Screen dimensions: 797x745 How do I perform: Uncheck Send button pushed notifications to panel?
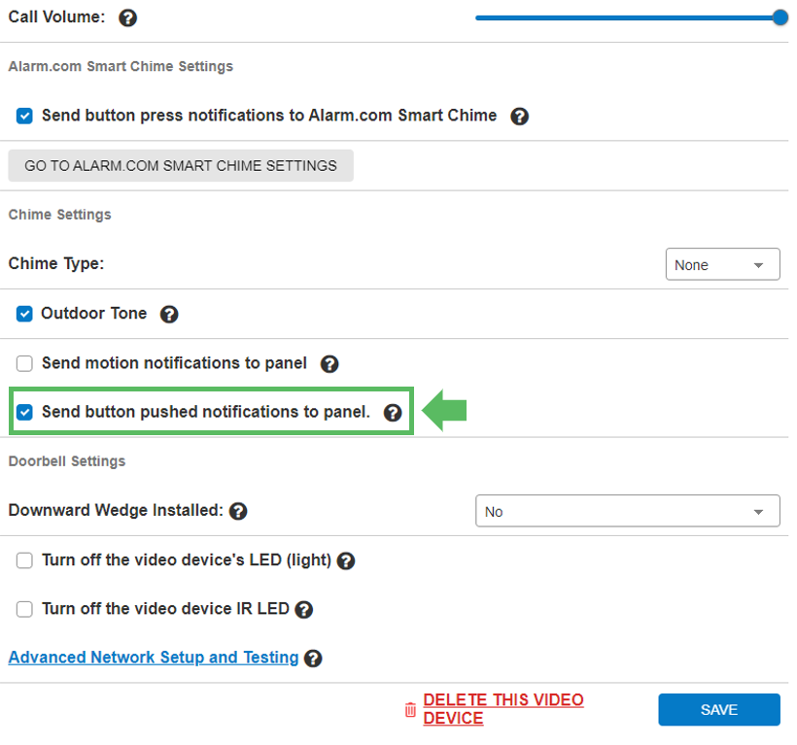point(25,413)
